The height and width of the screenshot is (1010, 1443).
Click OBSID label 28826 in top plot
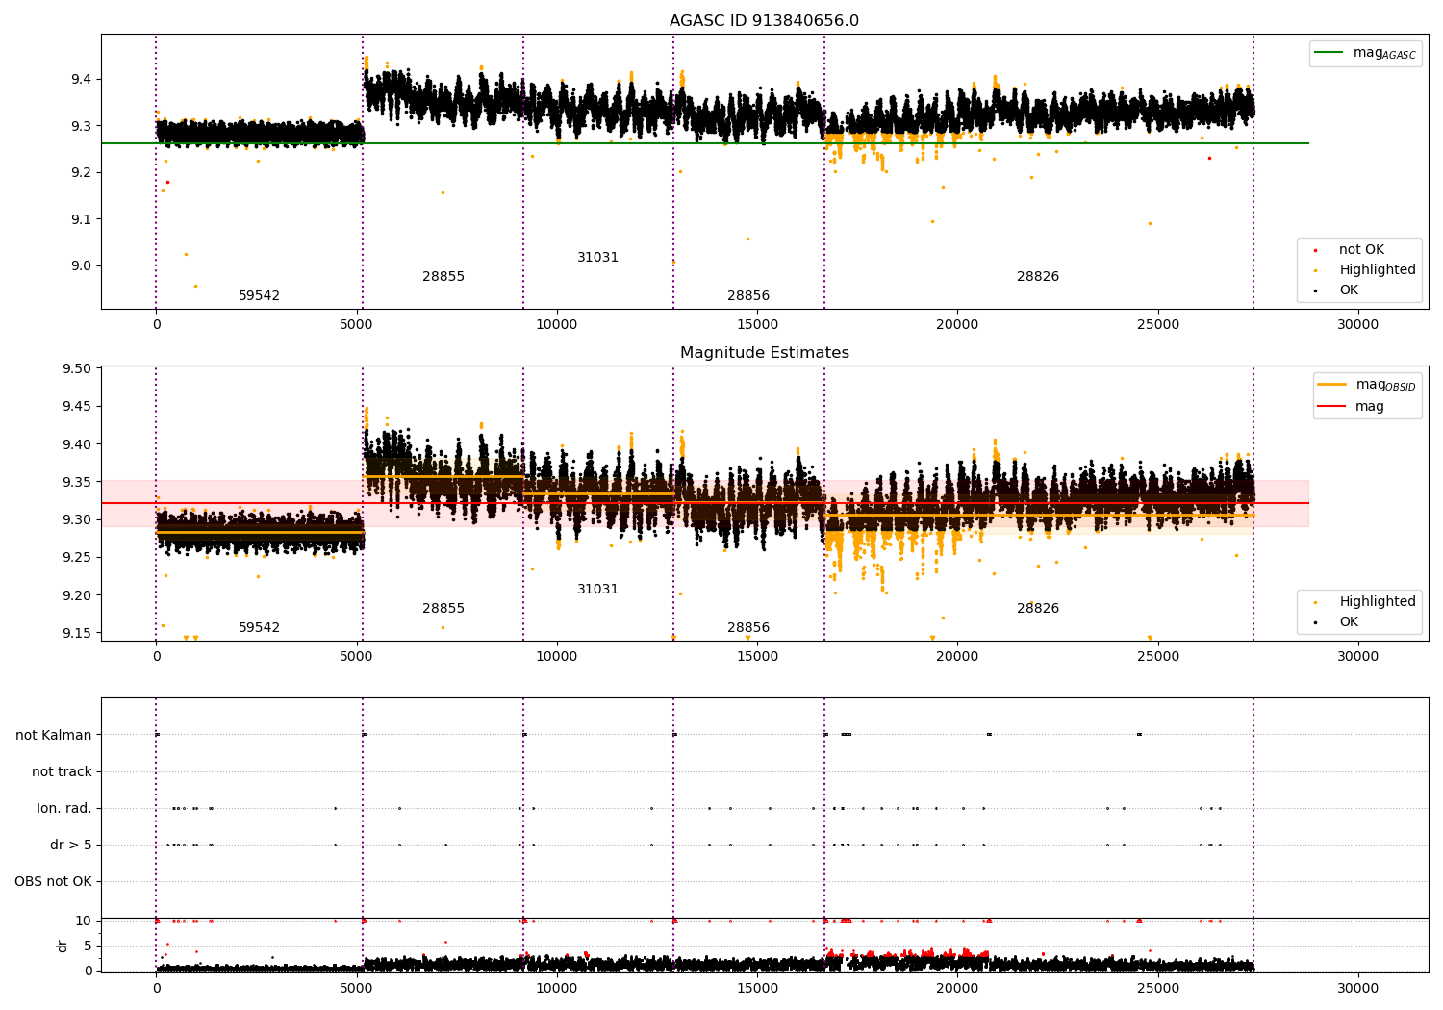tap(1038, 277)
